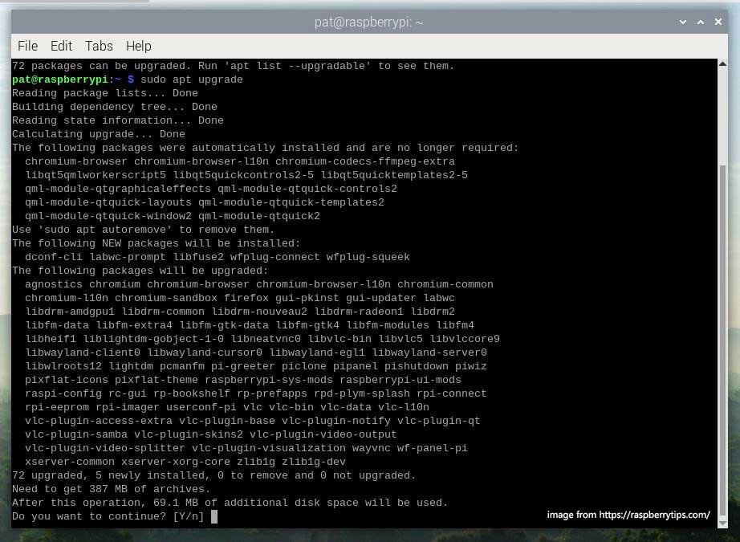740x542 pixels.
Task: Click the 'pishutdown' package name
Action: [x=417, y=367]
